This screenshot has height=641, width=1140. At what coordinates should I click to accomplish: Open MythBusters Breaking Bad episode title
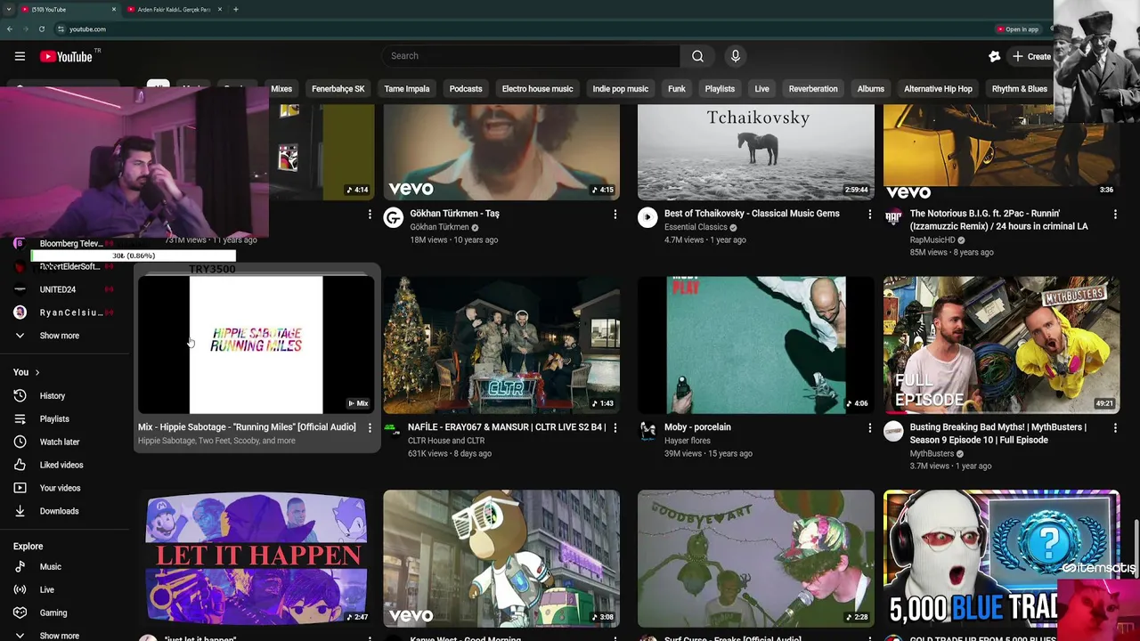point(998,434)
